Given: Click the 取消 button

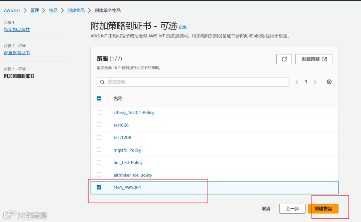Looking at the screenshot, I should 266,209.
